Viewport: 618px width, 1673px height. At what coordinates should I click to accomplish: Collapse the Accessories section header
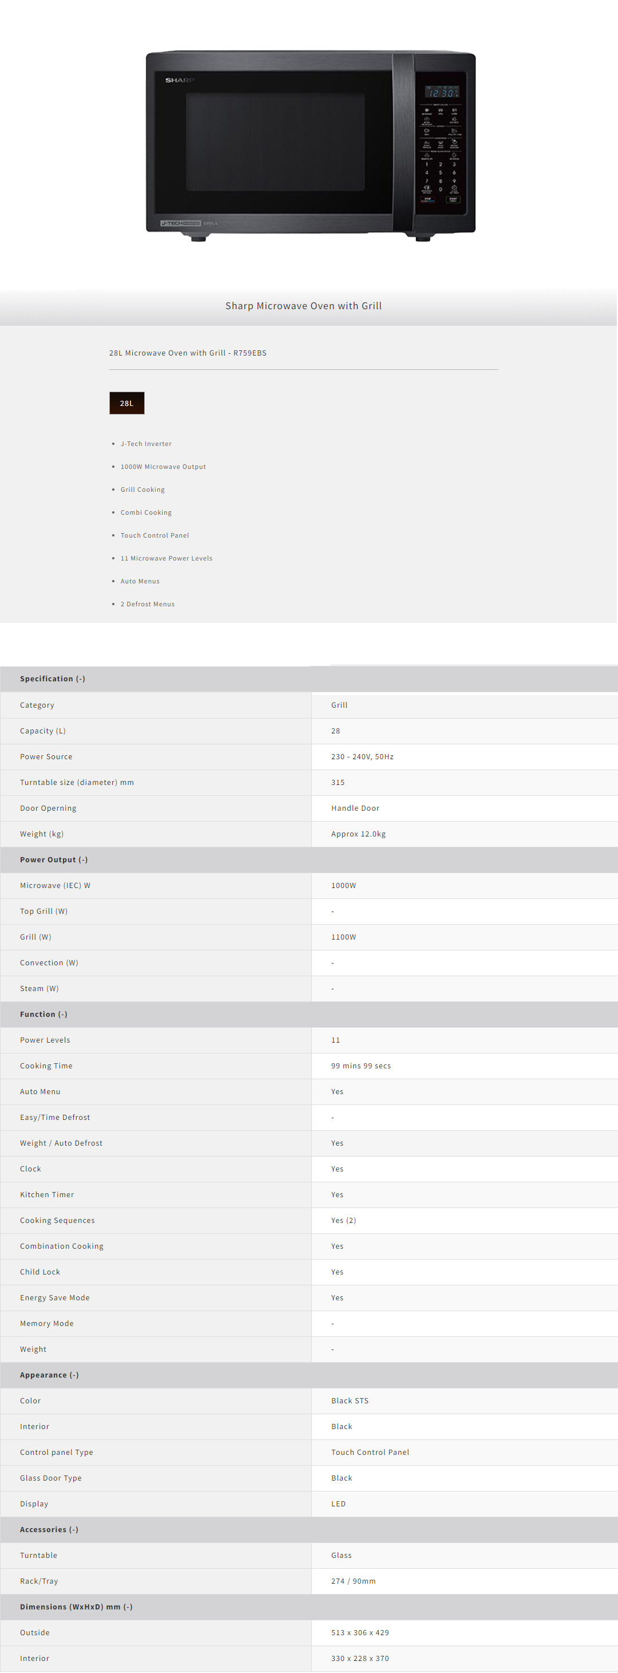pyautogui.click(x=49, y=1529)
